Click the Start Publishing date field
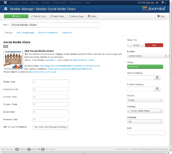The image size is (172, 154). pyautogui.click(x=140, y=78)
